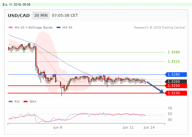The width and height of the screenshot is (192, 137).
Task: Click the 07:05:38 CET timestamp
Action: (65, 15)
